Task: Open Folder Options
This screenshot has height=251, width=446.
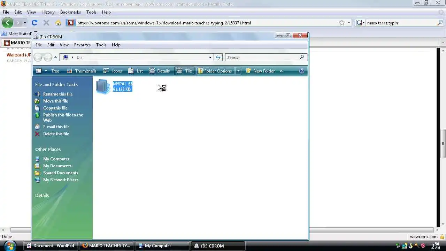Action: click(x=215, y=71)
